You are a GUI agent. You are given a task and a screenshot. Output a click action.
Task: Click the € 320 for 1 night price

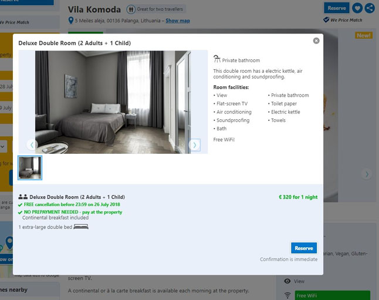click(x=298, y=197)
